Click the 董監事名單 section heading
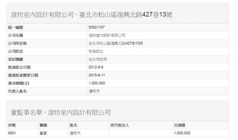This screenshot has height=140, width=238. coord(26,113)
